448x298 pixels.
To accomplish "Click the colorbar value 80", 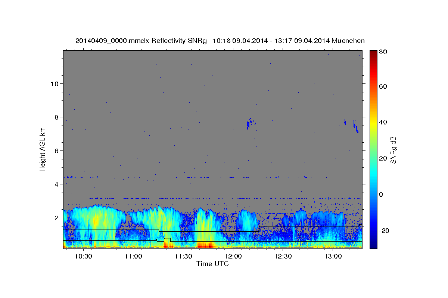I will (383, 52).
